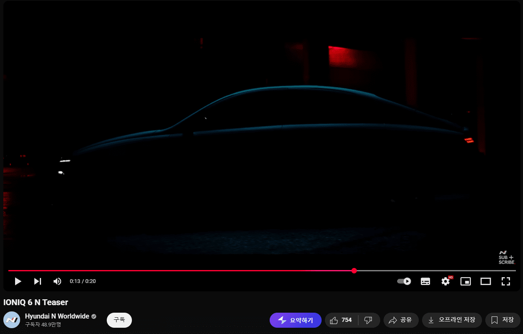Click the 구독자 48.9만명 subscriber count
523x334 pixels.
point(43,325)
